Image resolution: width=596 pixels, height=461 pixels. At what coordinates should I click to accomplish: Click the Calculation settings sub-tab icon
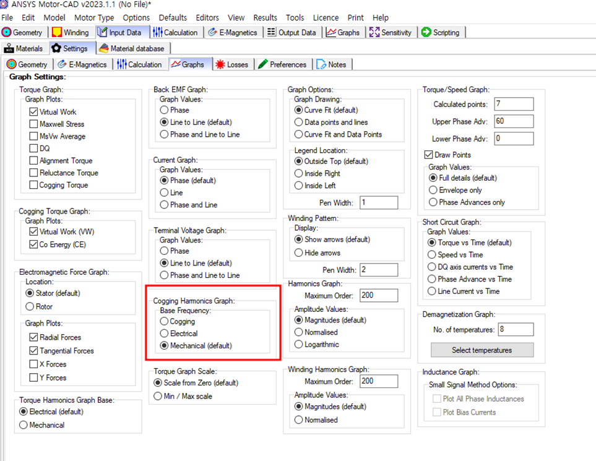(122, 64)
